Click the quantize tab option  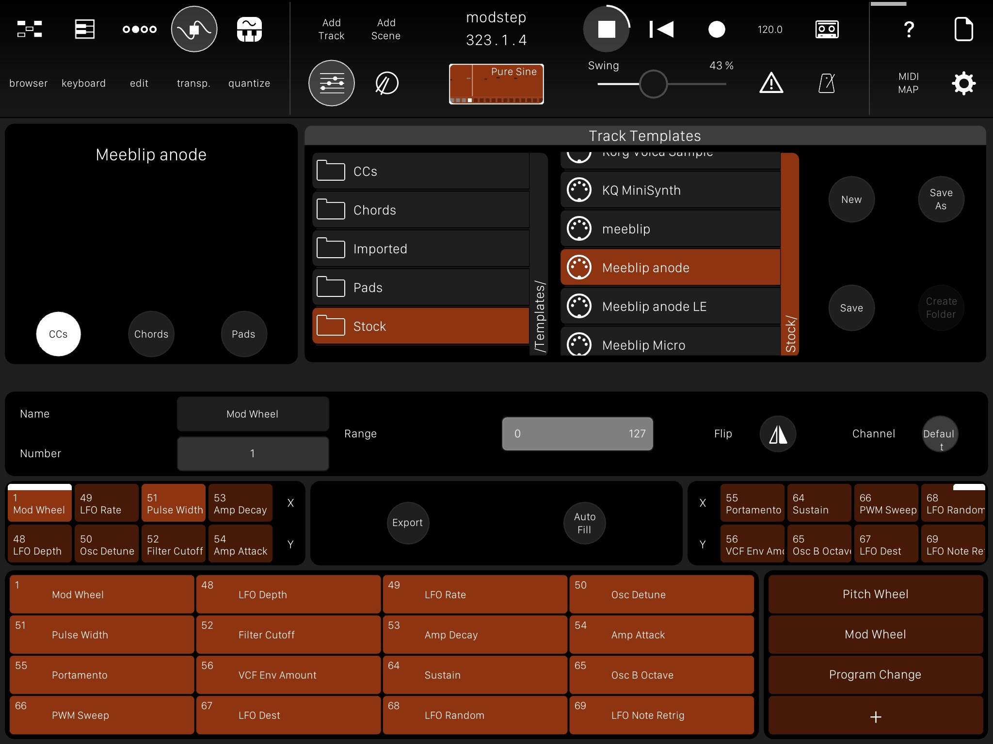tap(250, 82)
